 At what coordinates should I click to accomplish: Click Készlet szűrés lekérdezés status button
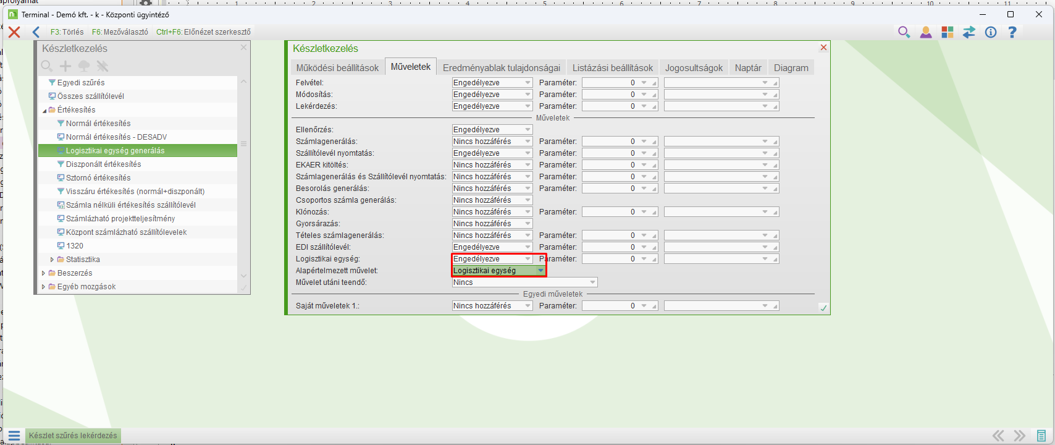tap(73, 436)
